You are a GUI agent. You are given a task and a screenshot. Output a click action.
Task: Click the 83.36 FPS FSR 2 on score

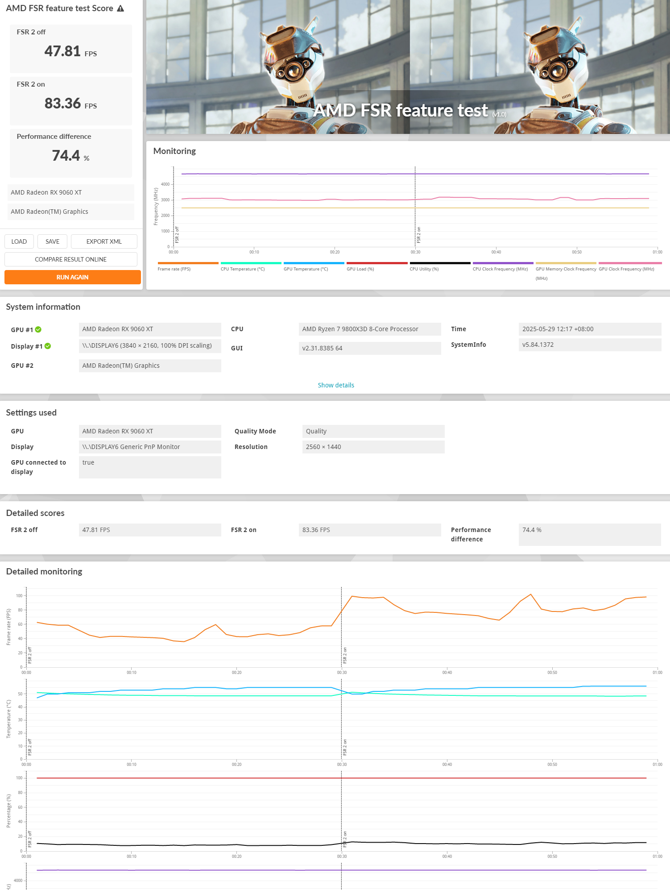pos(70,104)
